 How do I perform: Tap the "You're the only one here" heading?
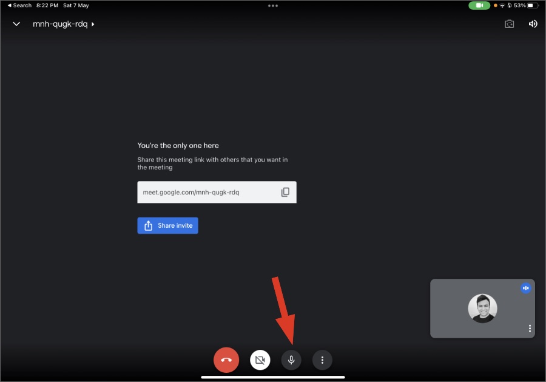(x=178, y=145)
